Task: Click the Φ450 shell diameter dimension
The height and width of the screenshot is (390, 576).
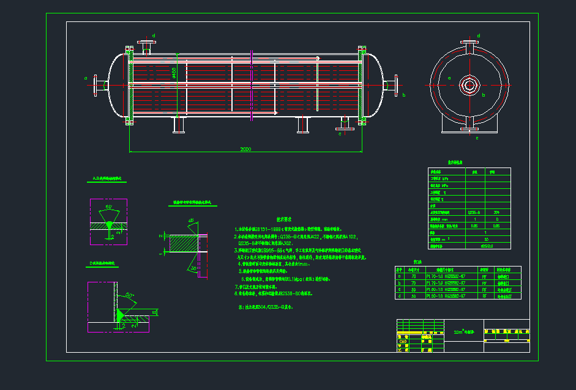Action: coord(174,72)
